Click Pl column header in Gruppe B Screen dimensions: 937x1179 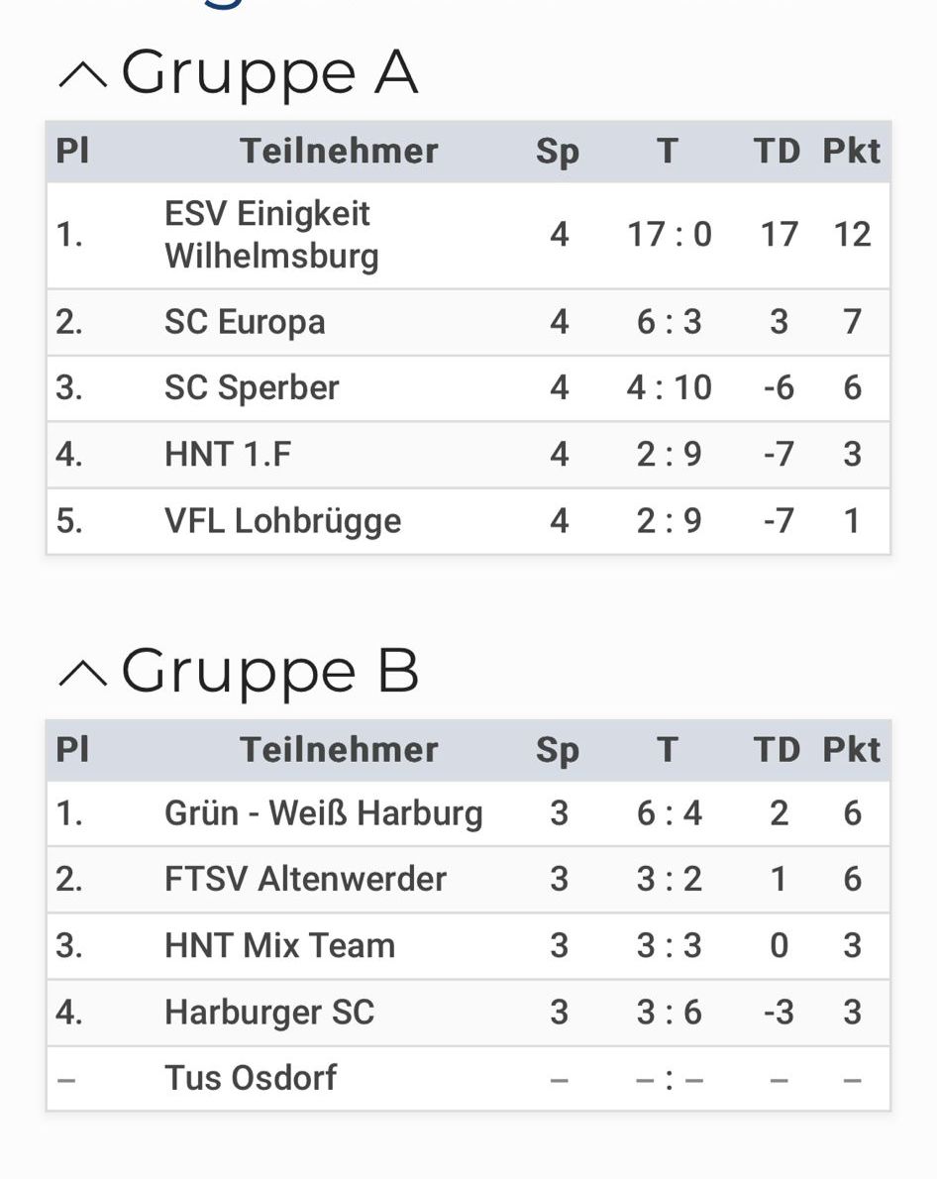point(72,750)
